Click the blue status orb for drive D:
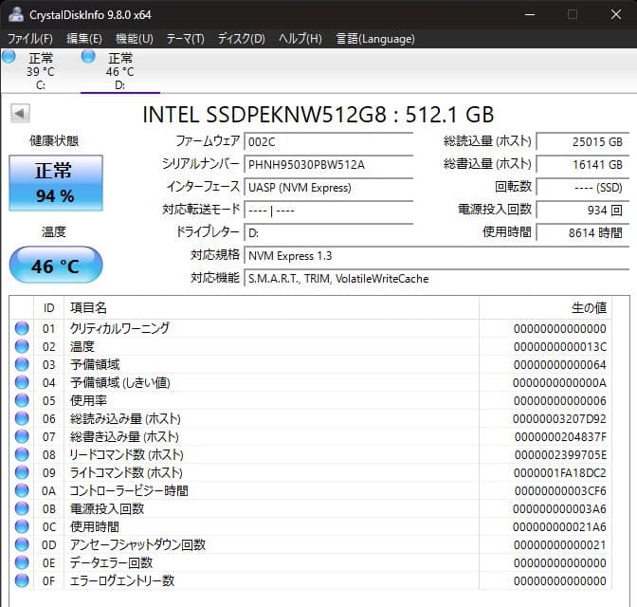Screen dimensions: 637x607 [x=88, y=57]
